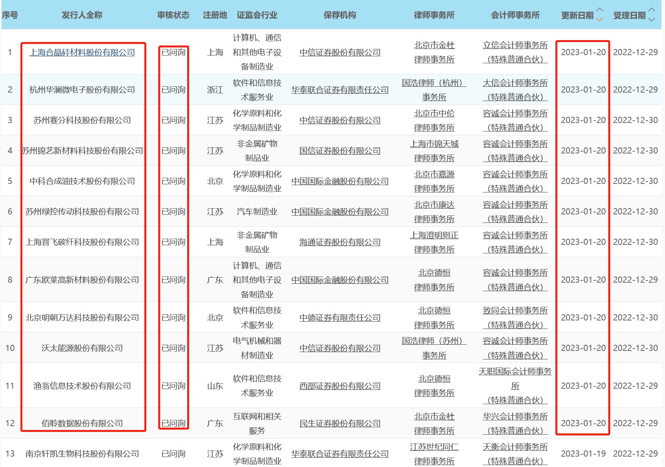Screen dimensions: 665x467
Task: Sort 更新日期 column descending with down arrow
Action: pyautogui.click(x=599, y=19)
